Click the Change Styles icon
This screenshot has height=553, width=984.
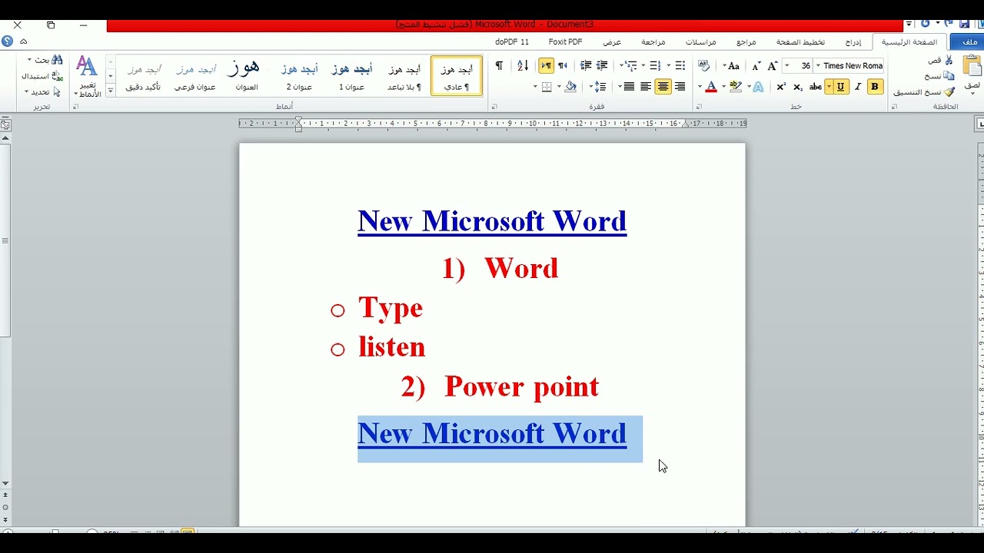click(x=87, y=75)
